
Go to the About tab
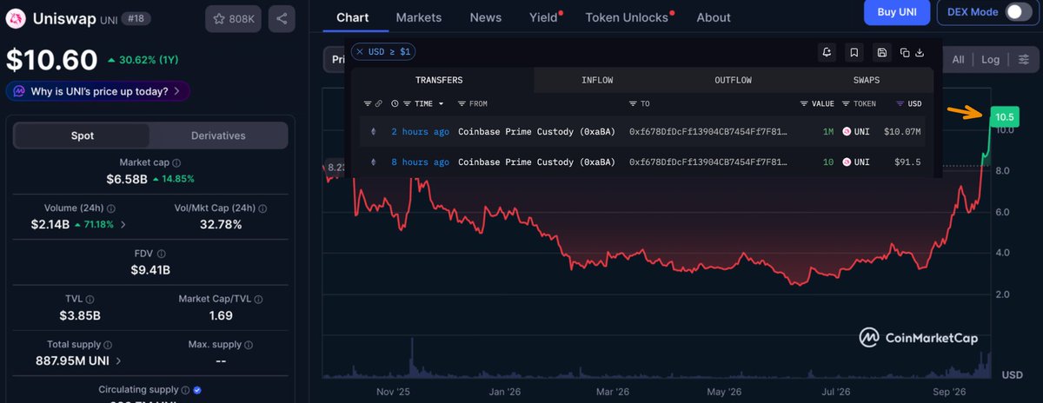coord(714,17)
